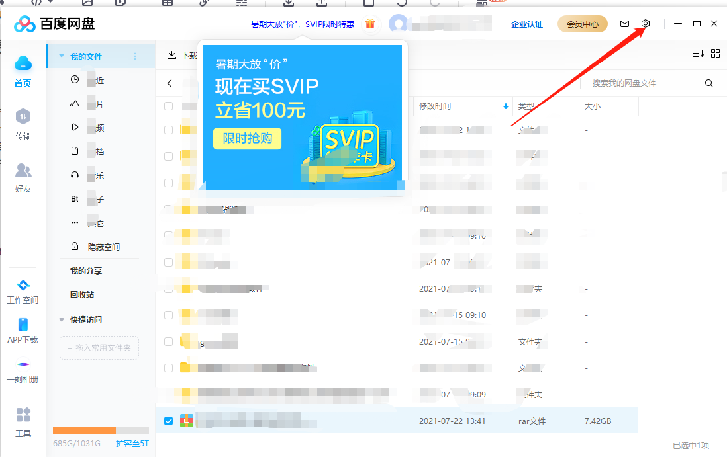Click the 限时抢购 button in ad

click(x=247, y=138)
